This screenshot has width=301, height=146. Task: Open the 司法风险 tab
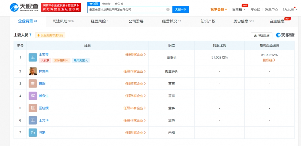pyautogui.click(x=63, y=21)
